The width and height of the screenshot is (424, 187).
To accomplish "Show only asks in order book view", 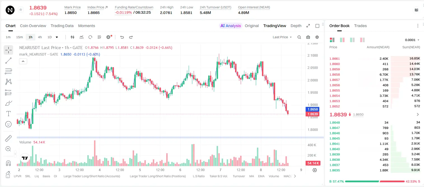I will click(x=362, y=40).
